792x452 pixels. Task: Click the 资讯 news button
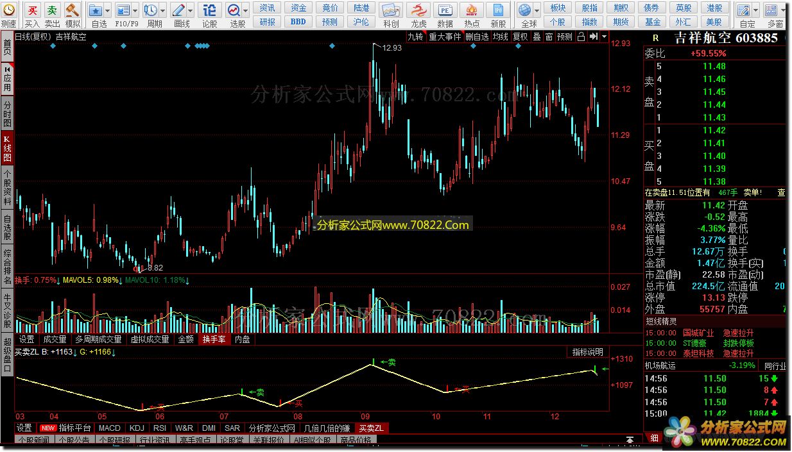coord(268,8)
